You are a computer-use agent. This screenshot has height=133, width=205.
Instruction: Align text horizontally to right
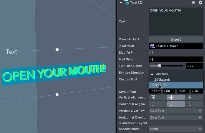tap(190, 104)
